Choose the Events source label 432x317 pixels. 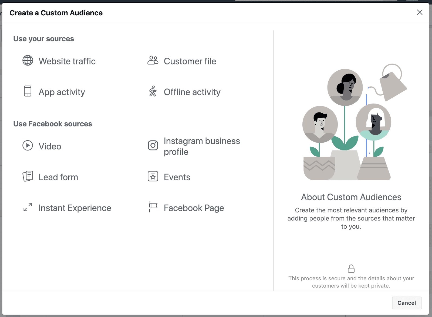[177, 177]
